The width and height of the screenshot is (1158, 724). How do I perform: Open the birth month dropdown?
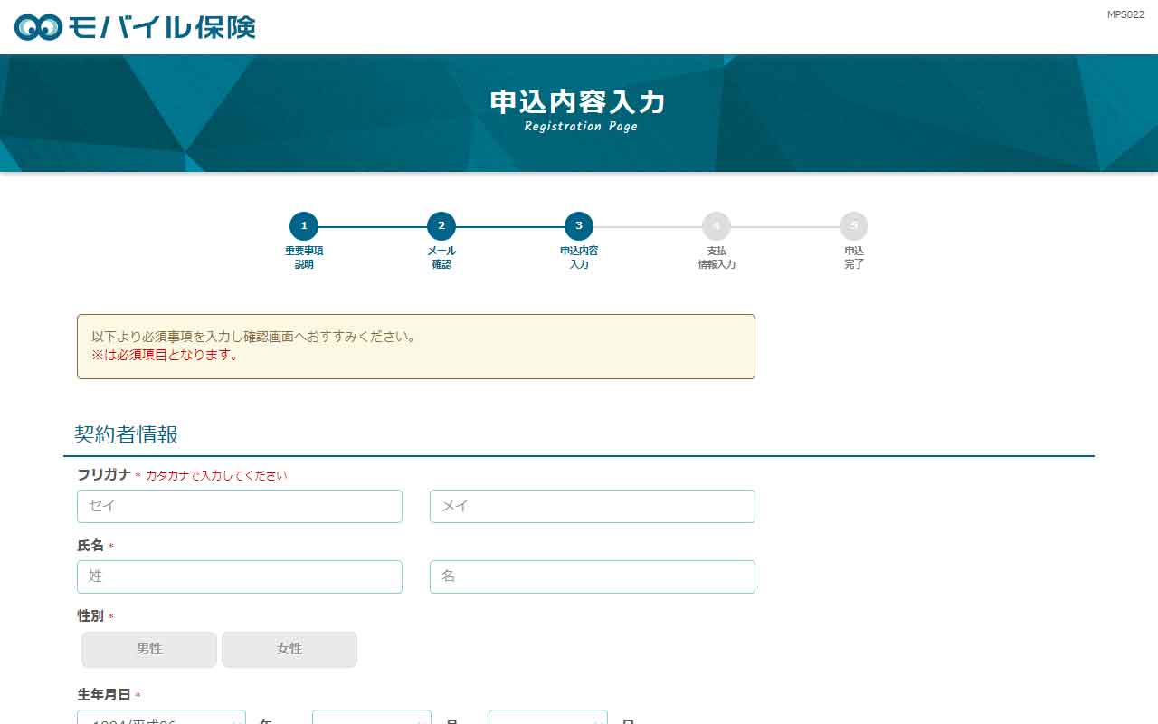(372, 718)
